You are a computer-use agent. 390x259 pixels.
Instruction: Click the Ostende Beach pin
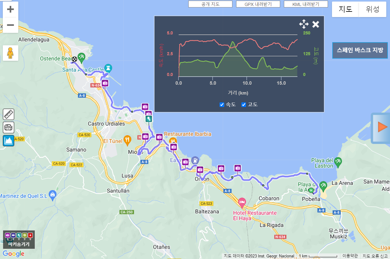coord(81,57)
